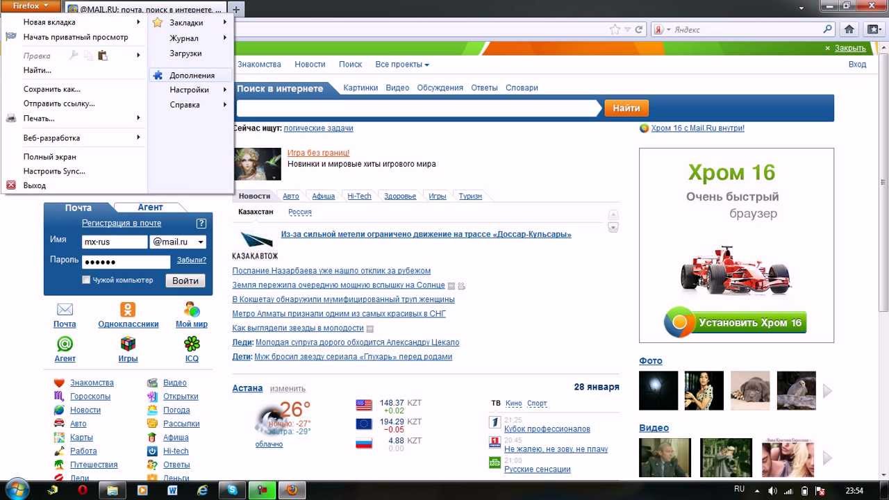This screenshot has height=500, width=889.
Task: Click in Пароль password field
Action: point(126,262)
